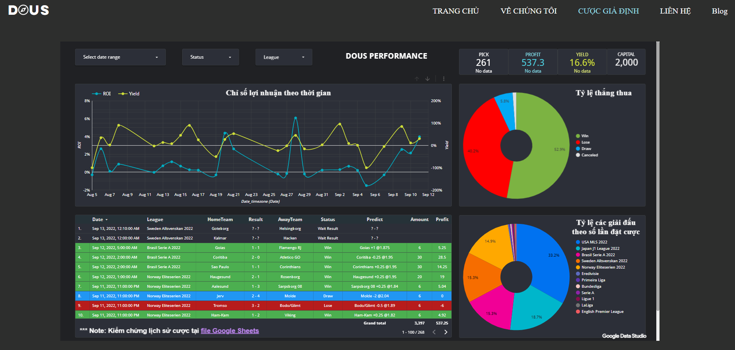Toggle the Yield series in chart legend
Viewport: 735px width, 350px height.
click(x=129, y=94)
